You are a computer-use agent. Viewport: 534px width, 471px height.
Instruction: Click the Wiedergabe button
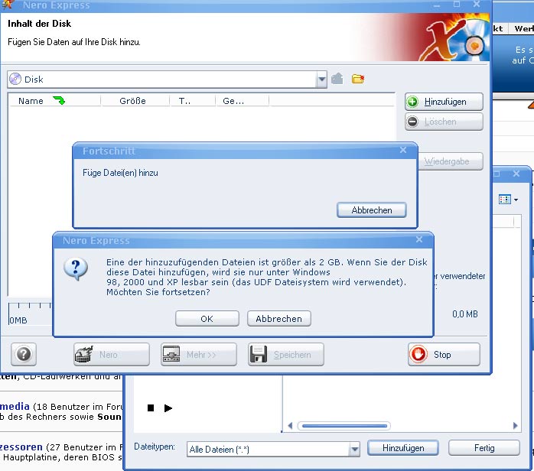tap(450, 161)
